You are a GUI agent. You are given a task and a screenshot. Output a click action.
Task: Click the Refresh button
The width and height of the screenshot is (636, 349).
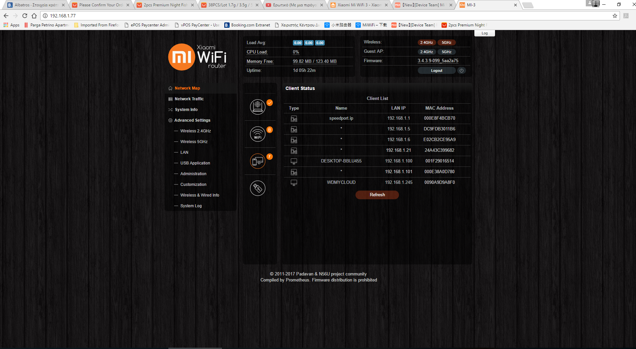point(377,195)
